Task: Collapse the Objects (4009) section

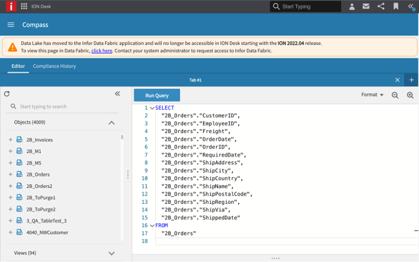Action: coord(112,122)
